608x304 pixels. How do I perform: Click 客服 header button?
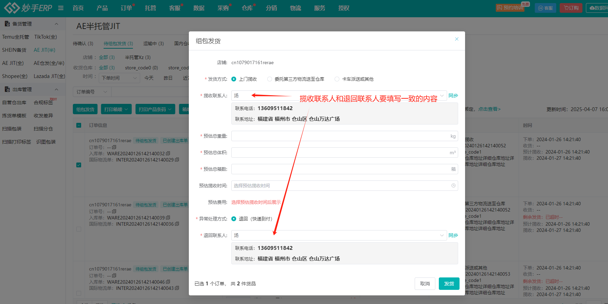546,8
